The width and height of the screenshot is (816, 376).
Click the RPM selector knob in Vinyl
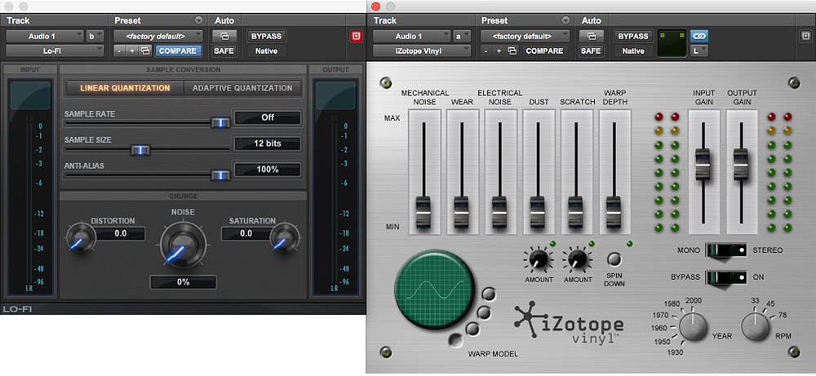(x=756, y=327)
